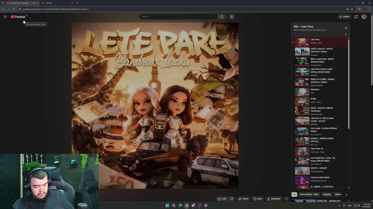Close the second YouTube tab

pyautogui.click(x=72, y=3)
